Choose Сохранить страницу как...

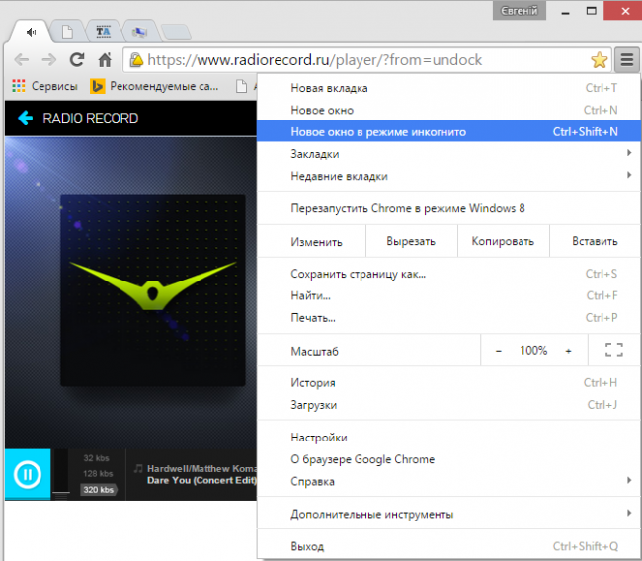[448, 274]
